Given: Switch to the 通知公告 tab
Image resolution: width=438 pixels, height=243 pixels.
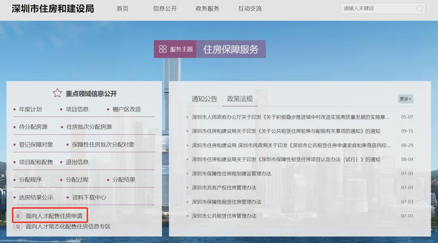Looking at the screenshot, I should click(x=204, y=99).
